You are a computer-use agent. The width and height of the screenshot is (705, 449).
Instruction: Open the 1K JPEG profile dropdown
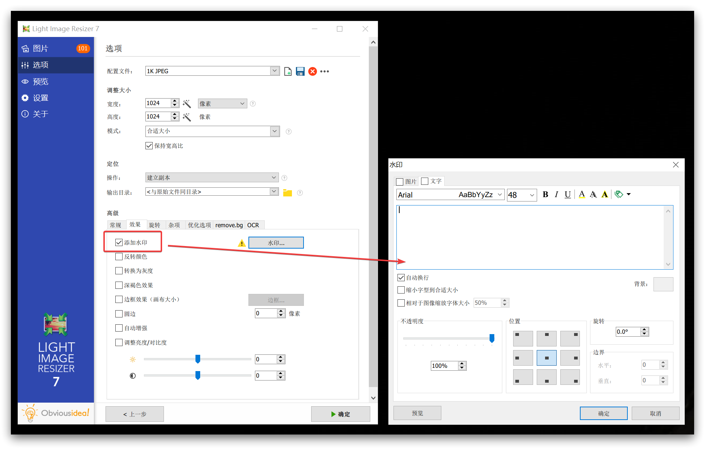tap(275, 71)
